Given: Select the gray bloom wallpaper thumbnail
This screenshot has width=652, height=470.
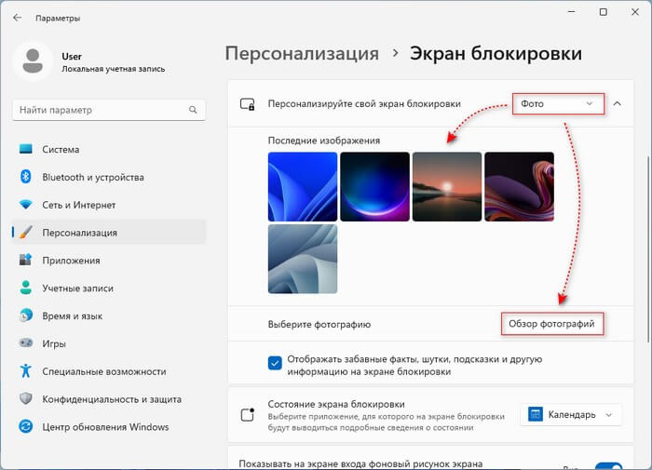Looking at the screenshot, I should 303,259.
